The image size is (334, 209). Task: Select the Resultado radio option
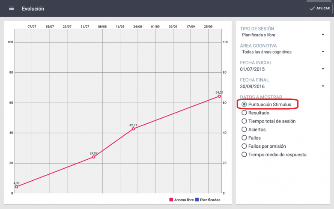(244, 113)
